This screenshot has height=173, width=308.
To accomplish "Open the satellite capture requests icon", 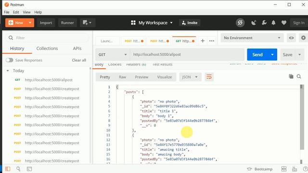I will pos(254,23).
